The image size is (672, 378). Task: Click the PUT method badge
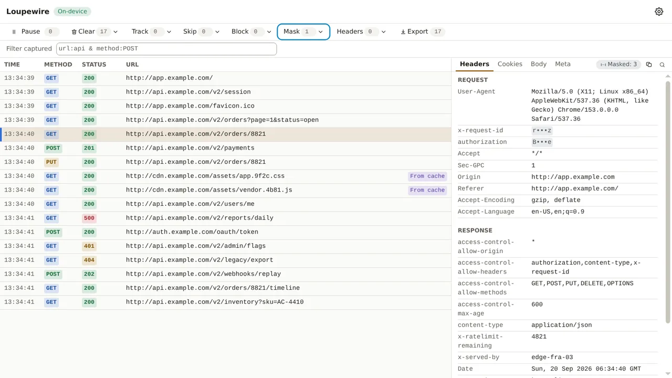pos(51,162)
